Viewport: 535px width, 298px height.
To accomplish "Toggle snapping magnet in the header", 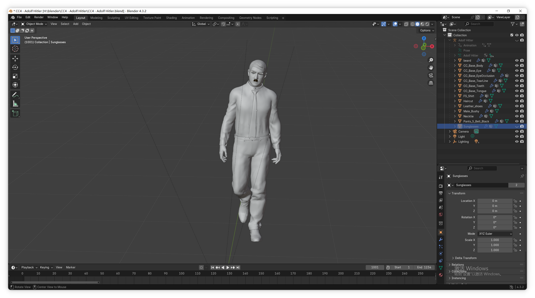I will click(223, 24).
